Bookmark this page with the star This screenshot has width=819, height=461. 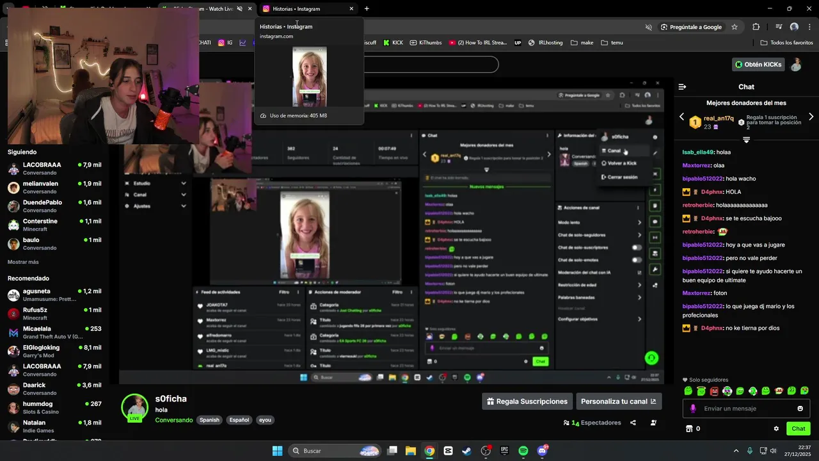[x=735, y=27]
